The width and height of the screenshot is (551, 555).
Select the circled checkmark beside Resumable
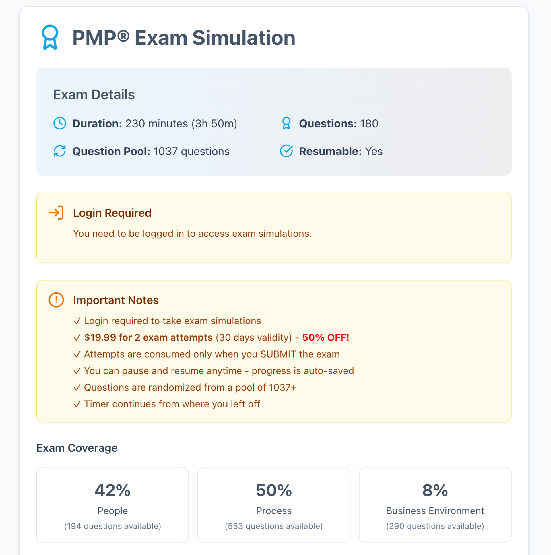[x=286, y=151]
